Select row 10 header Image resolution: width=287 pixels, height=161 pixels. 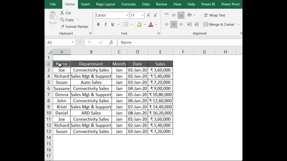48,113
